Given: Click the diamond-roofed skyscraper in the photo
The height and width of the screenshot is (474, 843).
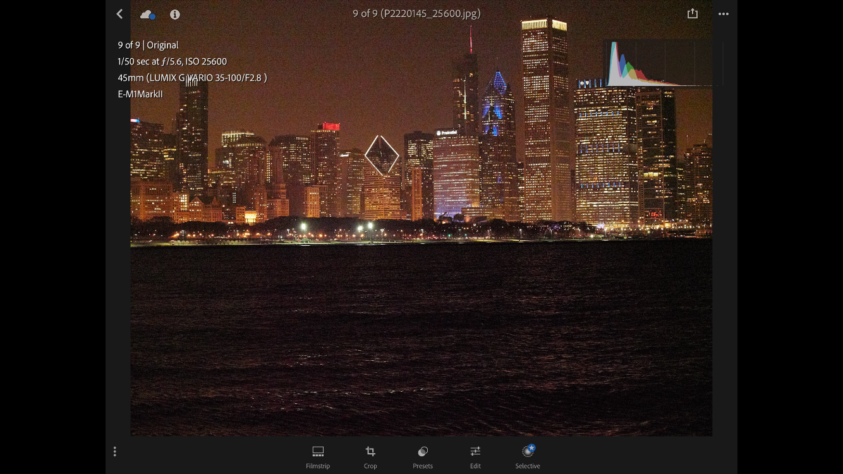Looking at the screenshot, I should (x=382, y=155).
